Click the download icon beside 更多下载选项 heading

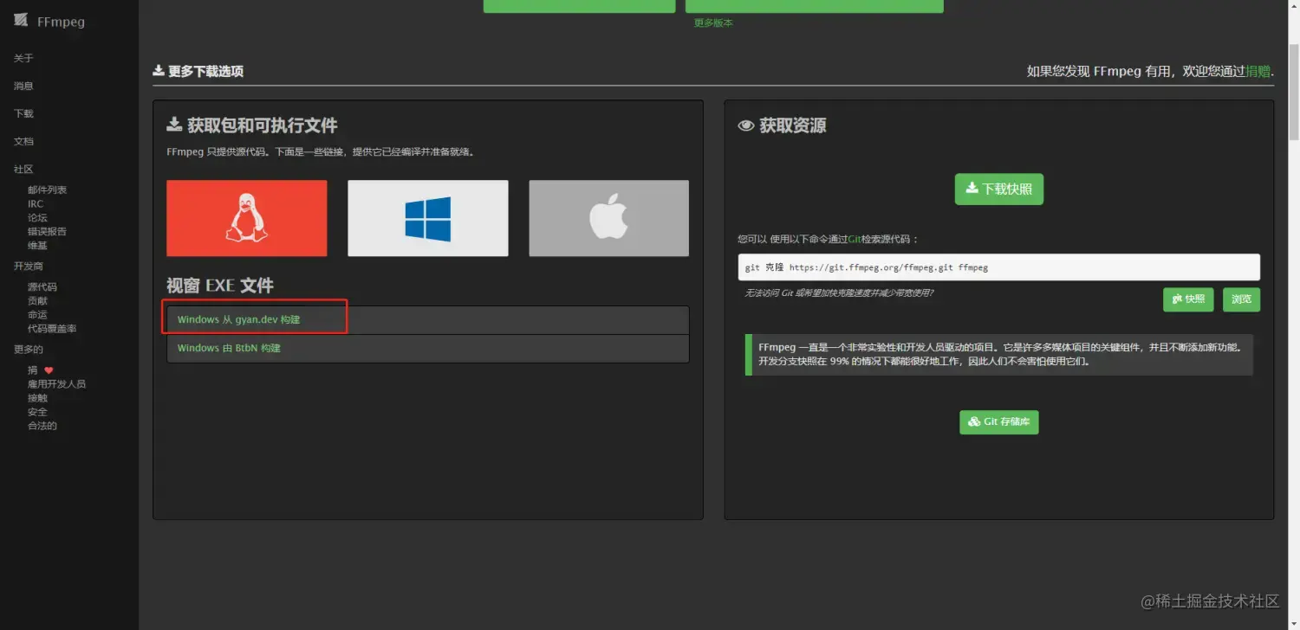pos(157,71)
